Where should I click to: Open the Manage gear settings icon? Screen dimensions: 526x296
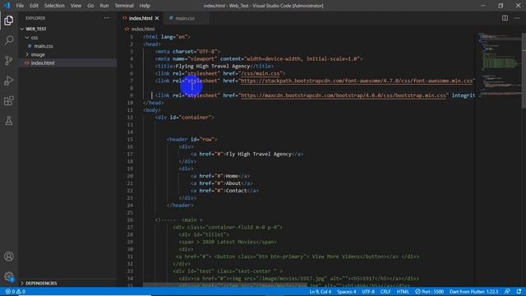click(9, 276)
